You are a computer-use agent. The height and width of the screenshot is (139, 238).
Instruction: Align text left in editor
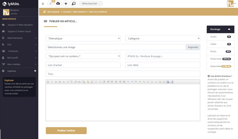(112, 82)
